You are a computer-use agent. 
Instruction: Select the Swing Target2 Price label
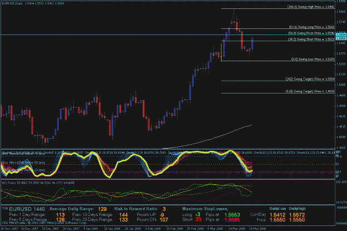[310, 91]
